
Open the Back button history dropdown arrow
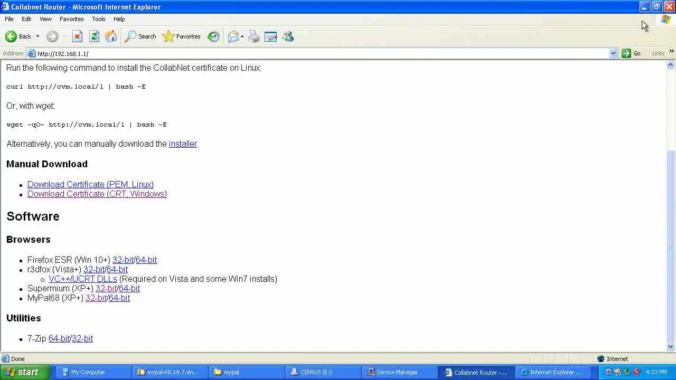[37, 36]
